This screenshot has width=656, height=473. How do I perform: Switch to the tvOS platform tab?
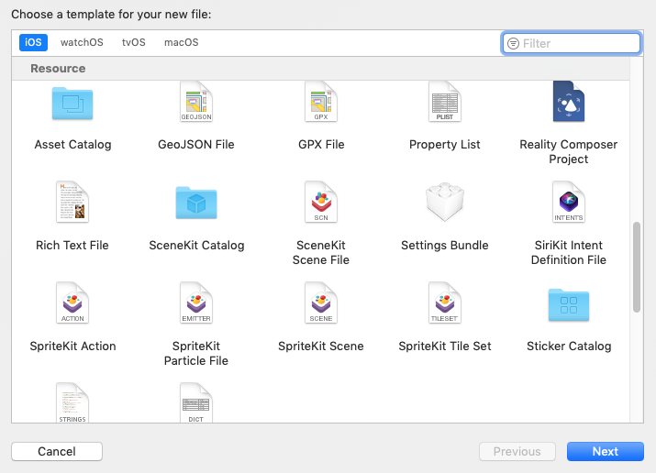pos(134,42)
